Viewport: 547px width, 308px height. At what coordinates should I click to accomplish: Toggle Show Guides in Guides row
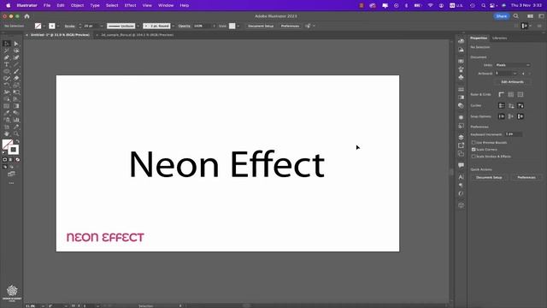point(502,105)
